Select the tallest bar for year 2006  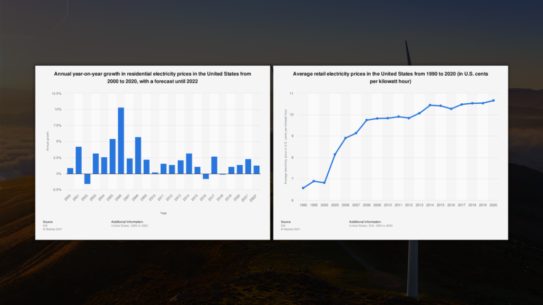pos(121,141)
